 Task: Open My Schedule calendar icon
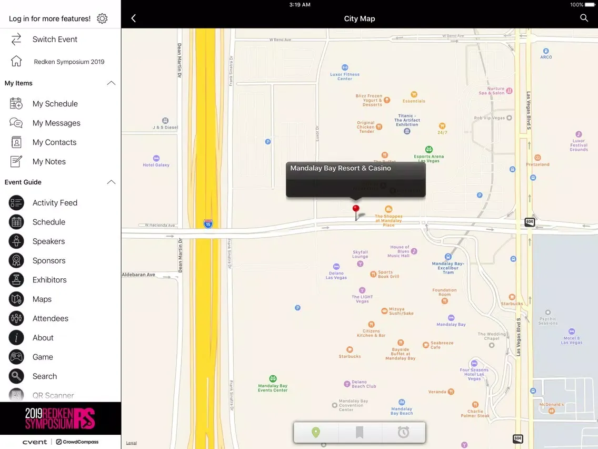[16, 103]
